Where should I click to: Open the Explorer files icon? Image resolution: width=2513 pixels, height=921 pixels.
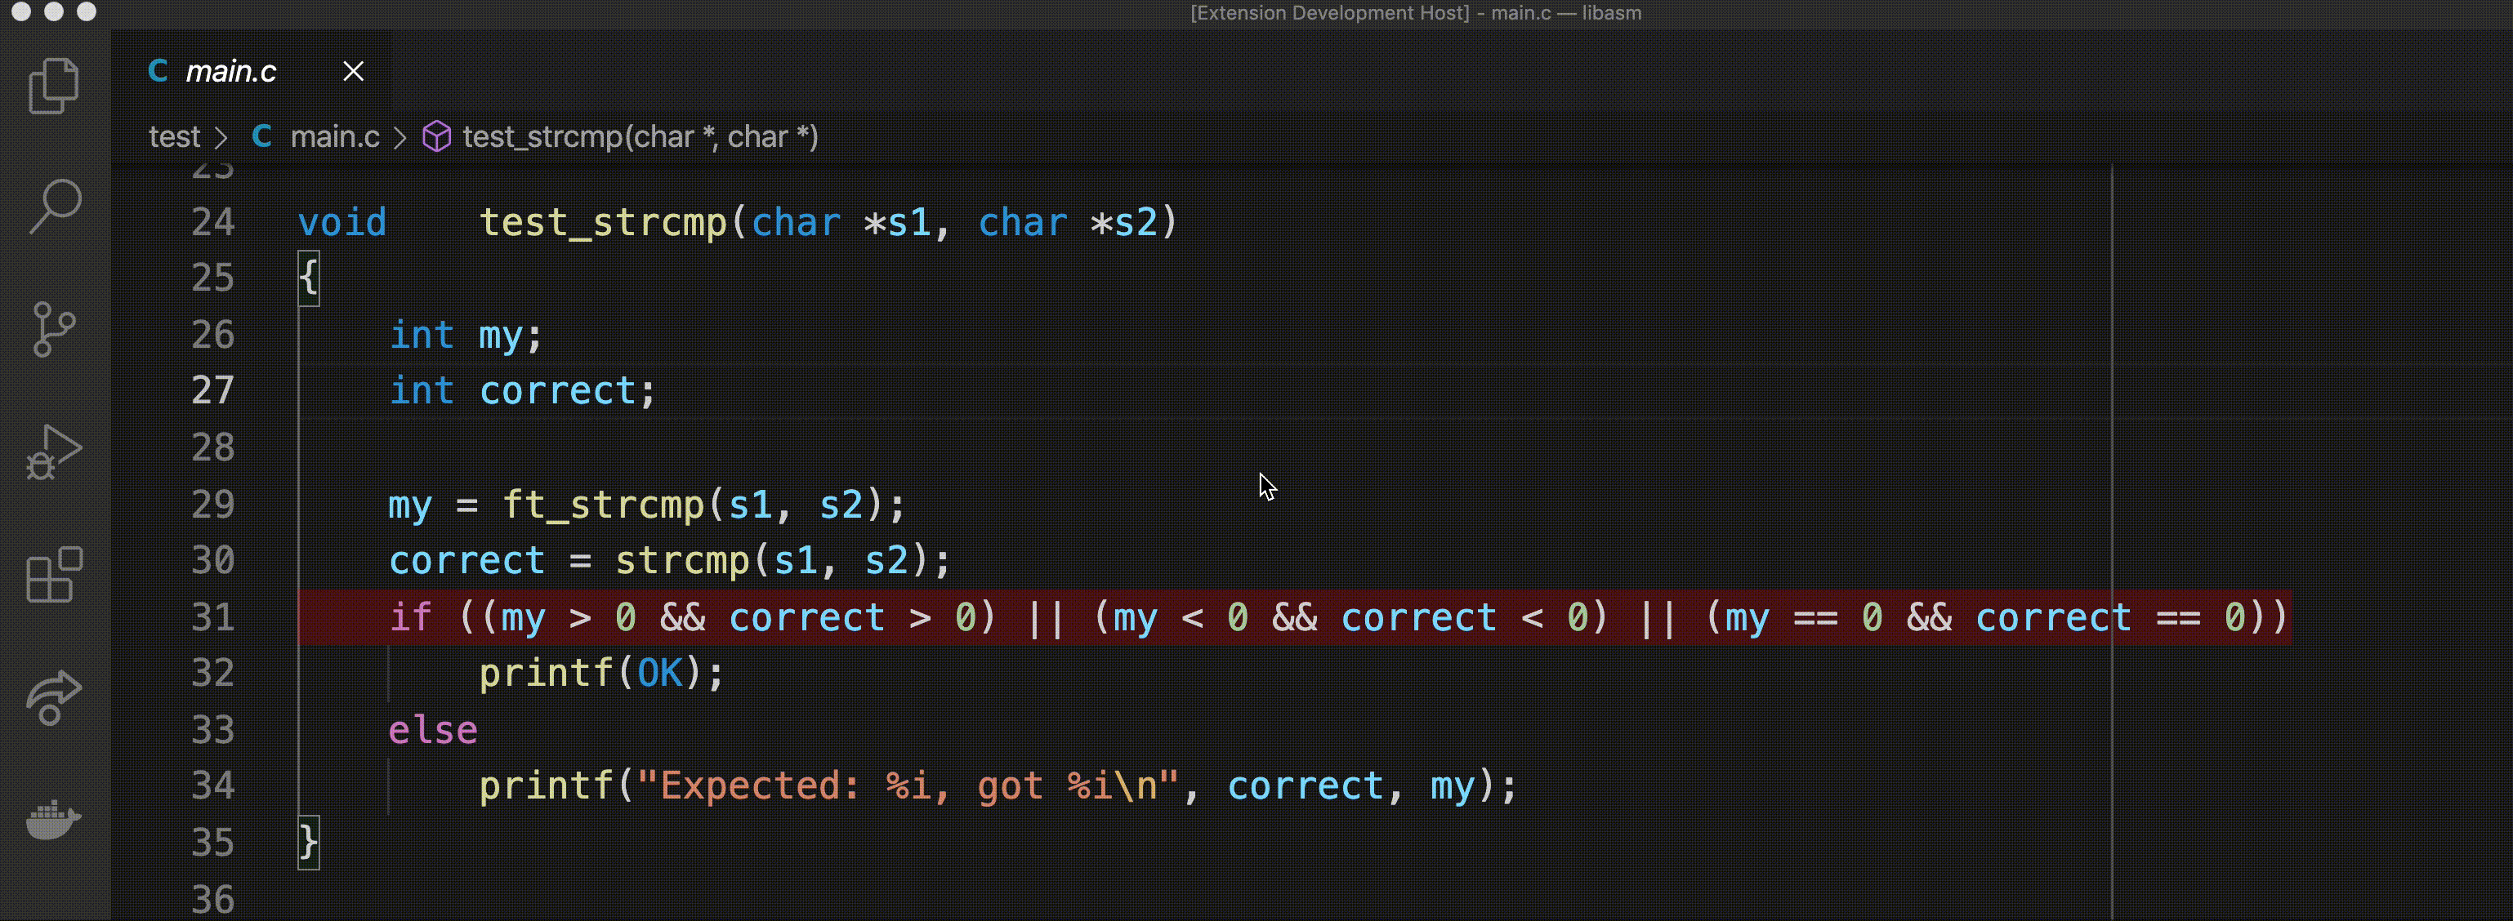pyautogui.click(x=54, y=86)
